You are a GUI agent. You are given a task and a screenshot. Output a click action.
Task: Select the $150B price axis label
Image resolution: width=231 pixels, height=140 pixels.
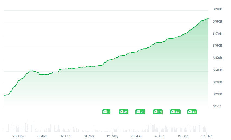(x=218, y=58)
